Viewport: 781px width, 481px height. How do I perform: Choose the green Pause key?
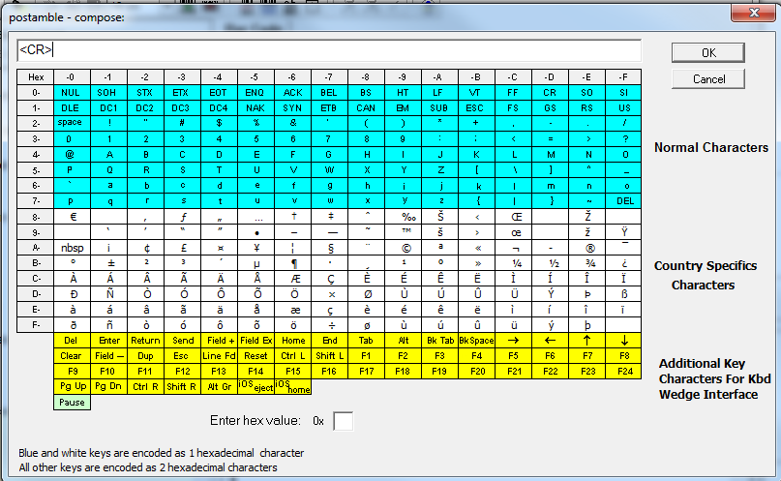(71, 402)
